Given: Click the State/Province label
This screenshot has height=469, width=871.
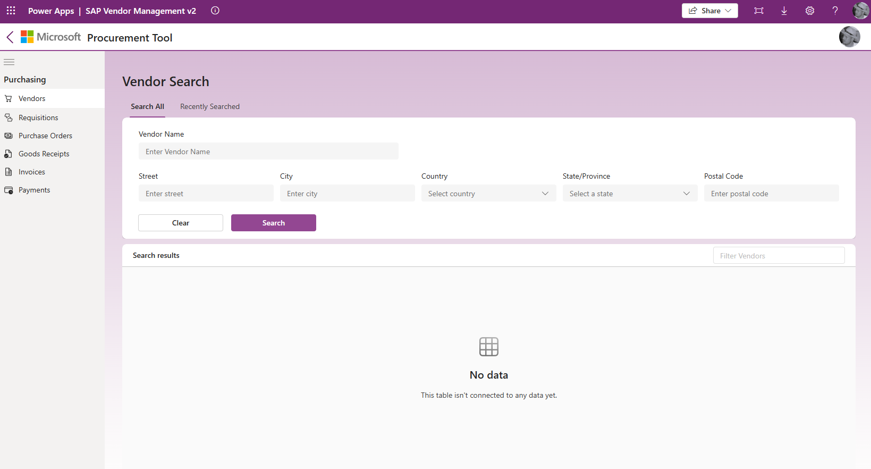Looking at the screenshot, I should [587, 176].
